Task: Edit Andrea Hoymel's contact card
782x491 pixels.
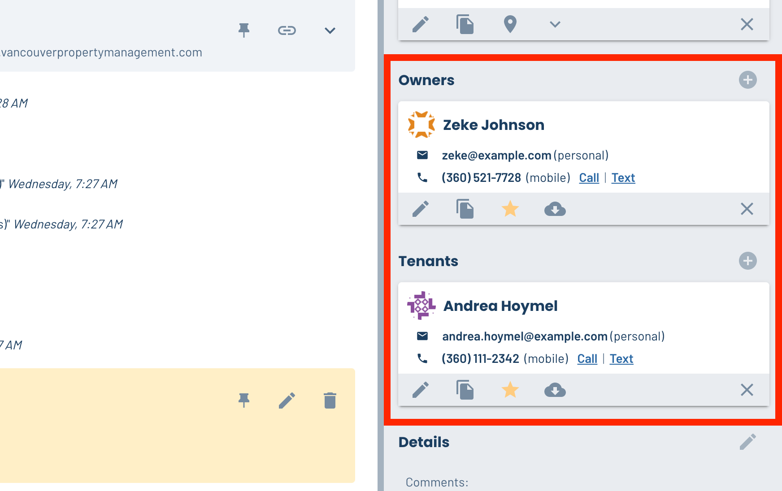Action: pyautogui.click(x=421, y=390)
